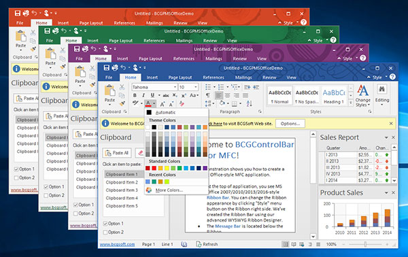Click Format Painter brush in blue window
408x257 pixels.
click(x=122, y=103)
